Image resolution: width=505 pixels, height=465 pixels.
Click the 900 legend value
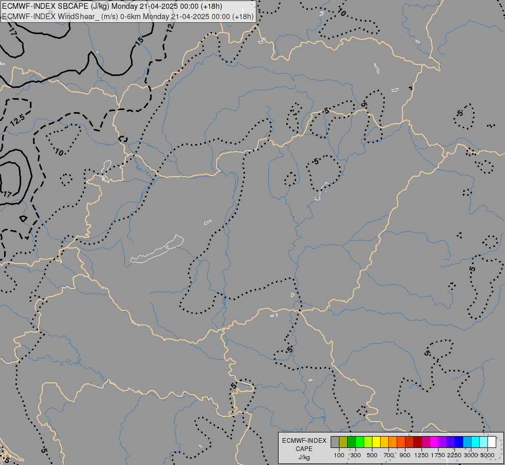(x=405, y=455)
